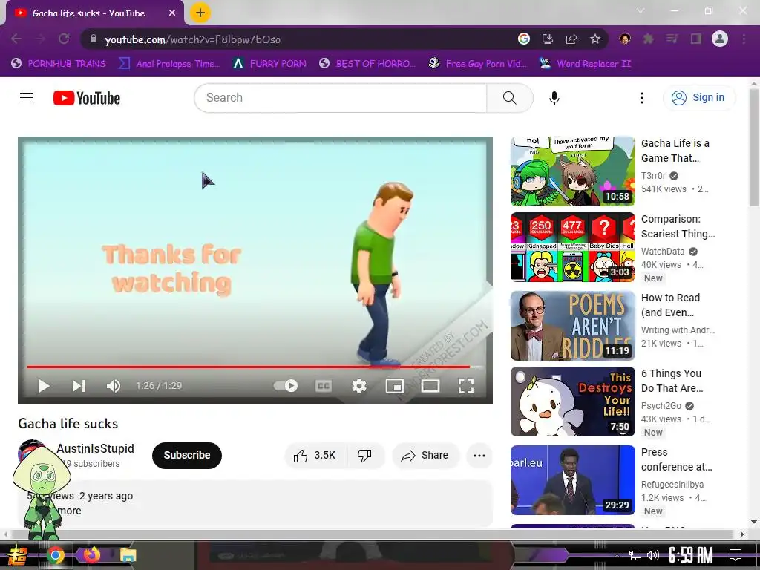
Task: Open the browser extensions puzzle icon
Action: (x=649, y=39)
